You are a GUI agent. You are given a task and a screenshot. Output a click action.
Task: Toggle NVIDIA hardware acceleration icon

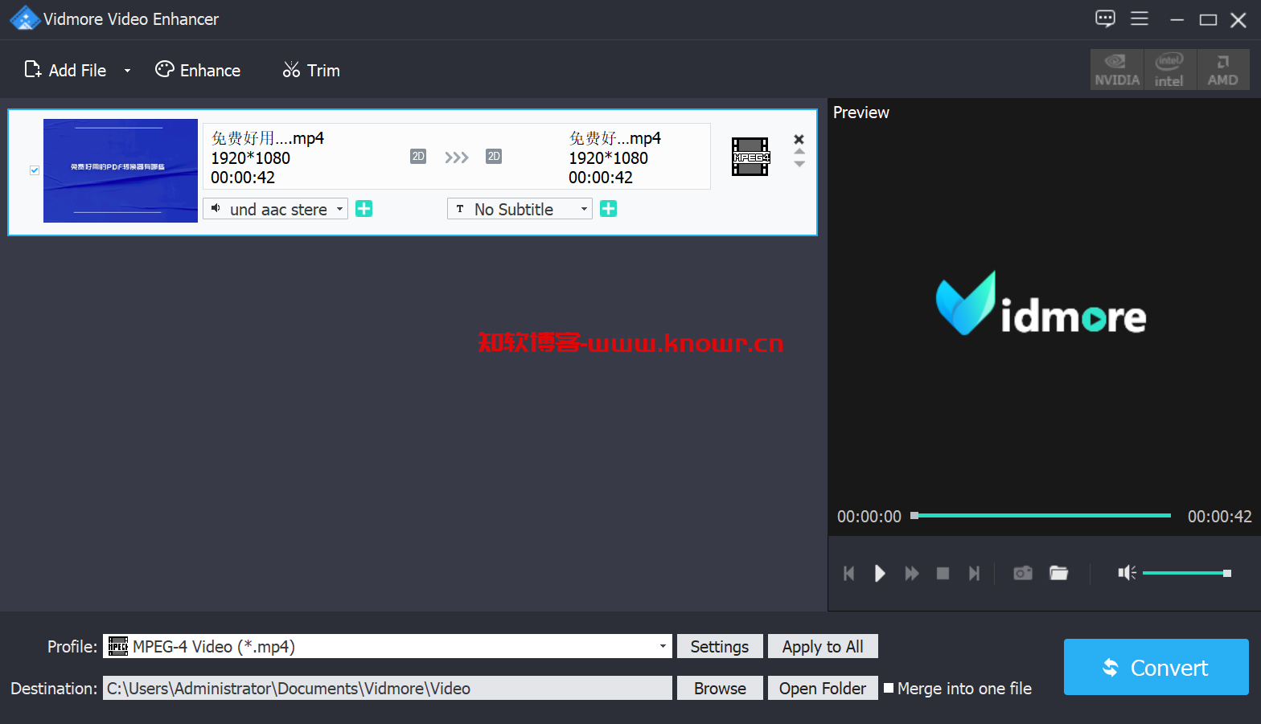click(x=1117, y=70)
